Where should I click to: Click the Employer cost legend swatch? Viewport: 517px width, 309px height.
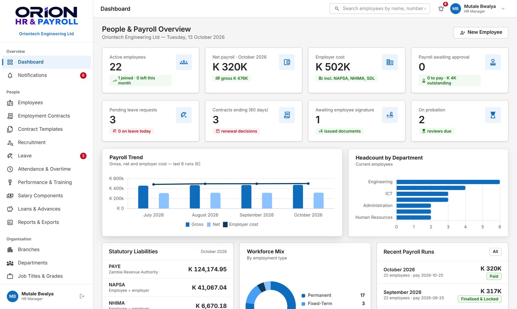(225, 225)
